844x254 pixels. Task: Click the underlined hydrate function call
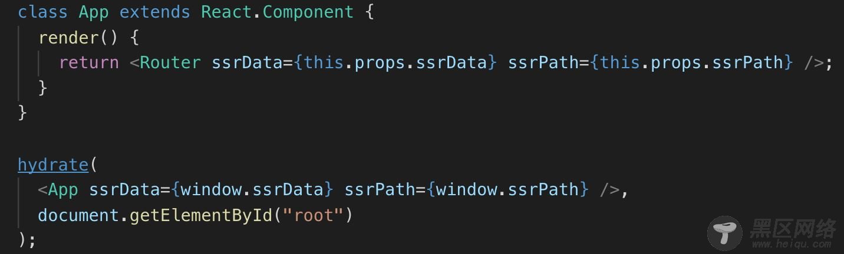tap(53, 164)
